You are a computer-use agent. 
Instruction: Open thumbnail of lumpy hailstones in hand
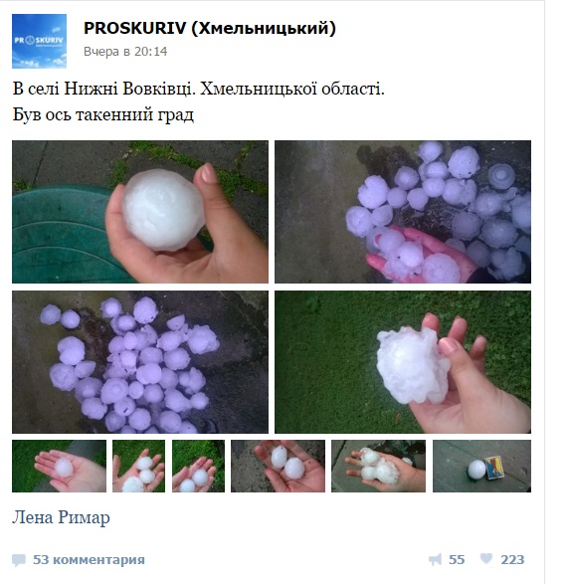tap(378, 466)
